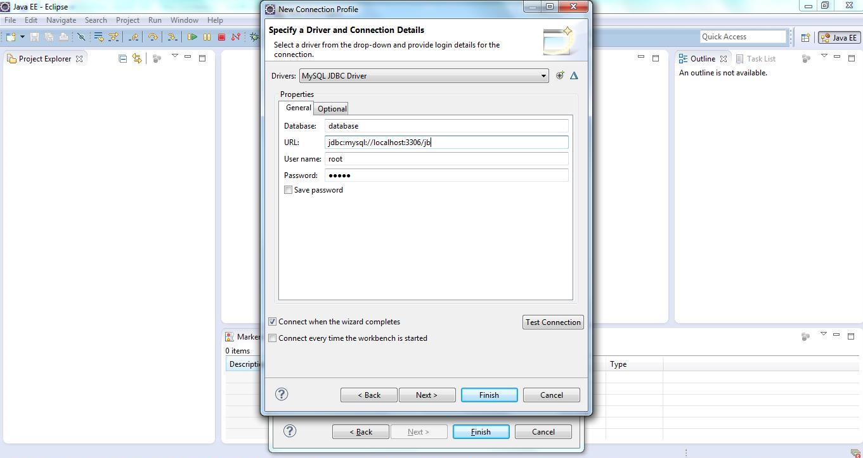This screenshot has height=458, width=863.
Task: Collapse All in Project Explorer
Action: coord(123,58)
